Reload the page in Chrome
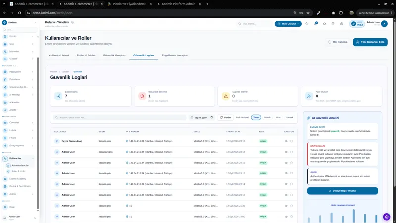The image size is (396, 223). (x=19, y=13)
